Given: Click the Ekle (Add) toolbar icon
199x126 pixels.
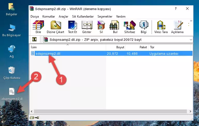Looking at the screenshot, I should tap(38, 27).
